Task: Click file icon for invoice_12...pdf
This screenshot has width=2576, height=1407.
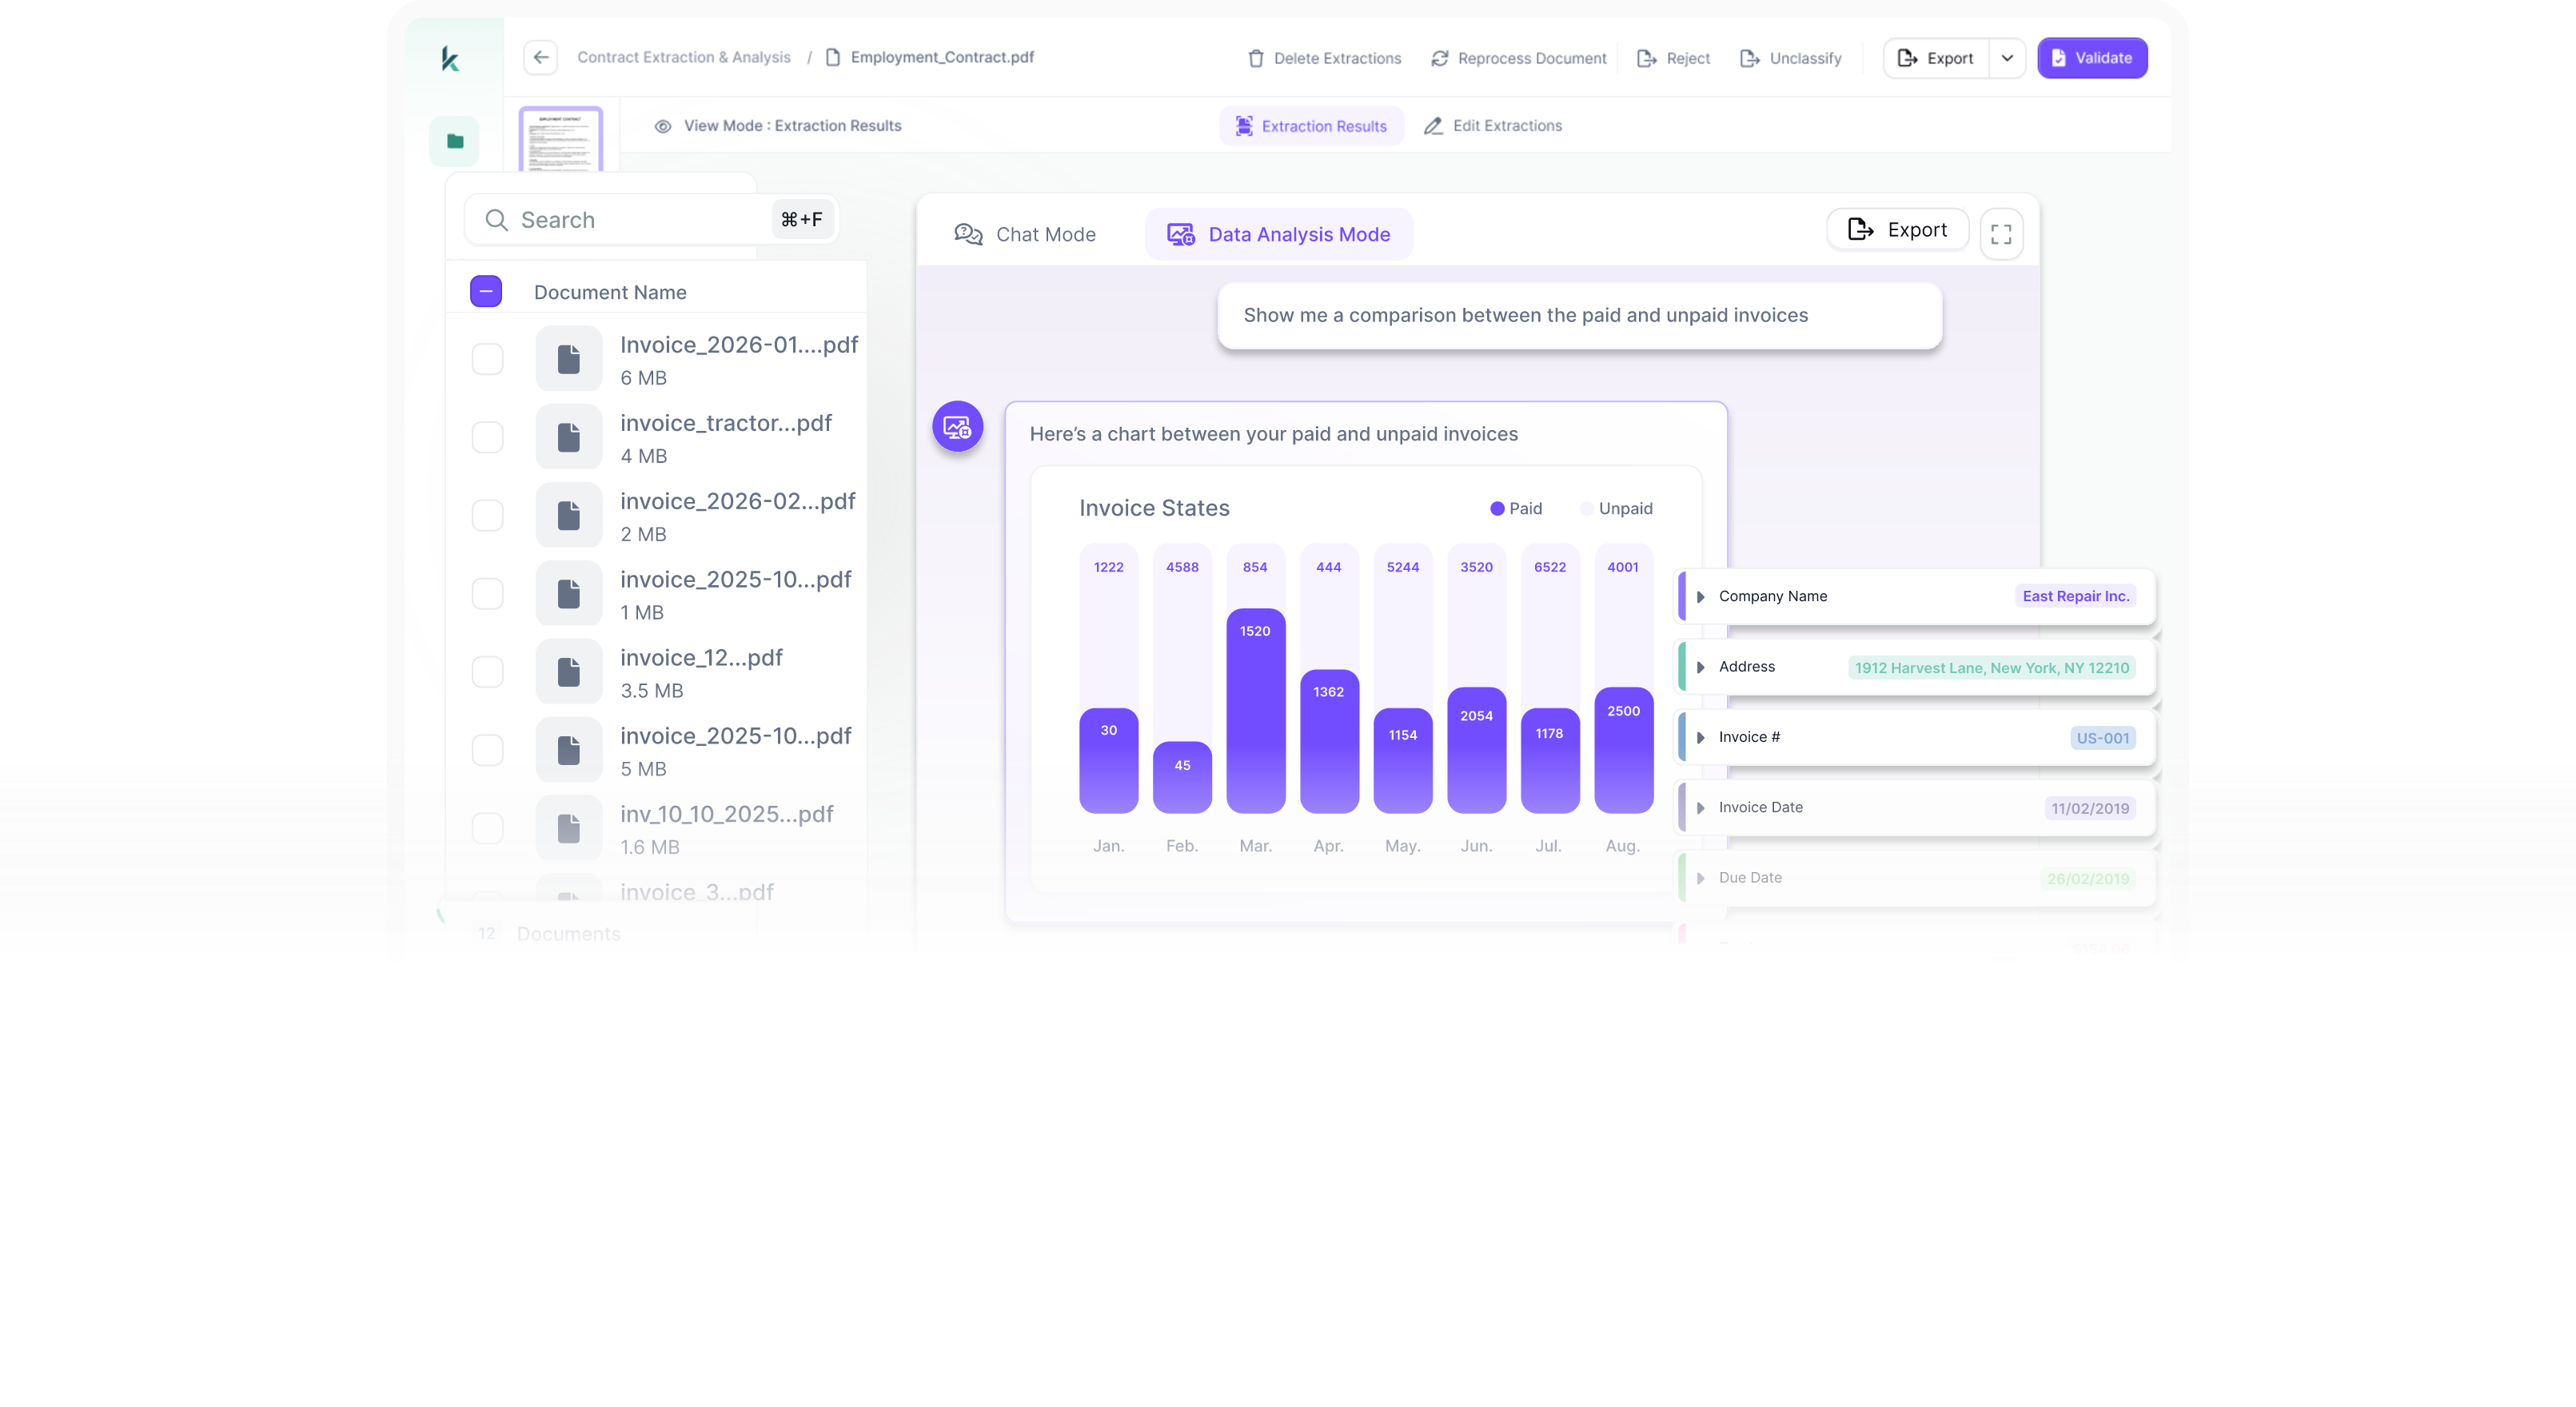Action: 569,672
